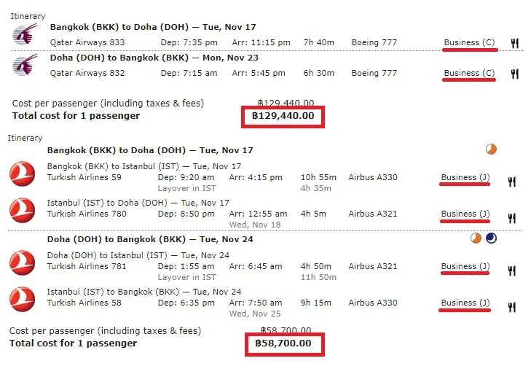Click the Turkish Airlines logo for flight 781
This screenshot has width=531, height=369.
point(22,263)
